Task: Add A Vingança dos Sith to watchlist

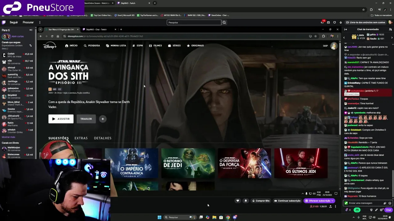Action: tap(103, 119)
